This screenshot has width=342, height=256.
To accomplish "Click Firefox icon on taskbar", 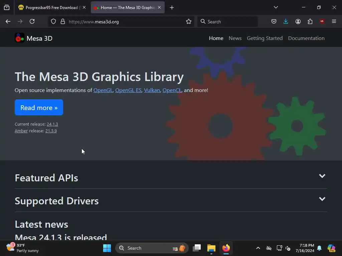I will click(226, 248).
